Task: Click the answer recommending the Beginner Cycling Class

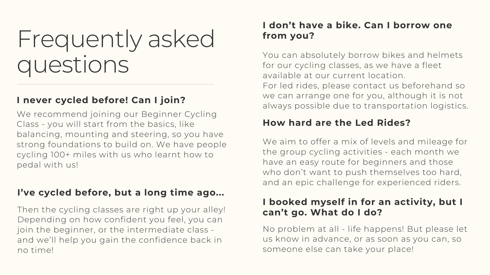Action: tap(121, 139)
